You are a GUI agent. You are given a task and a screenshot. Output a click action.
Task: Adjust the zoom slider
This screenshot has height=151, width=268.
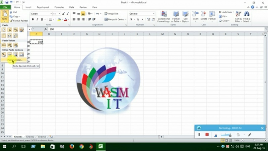point(254,140)
